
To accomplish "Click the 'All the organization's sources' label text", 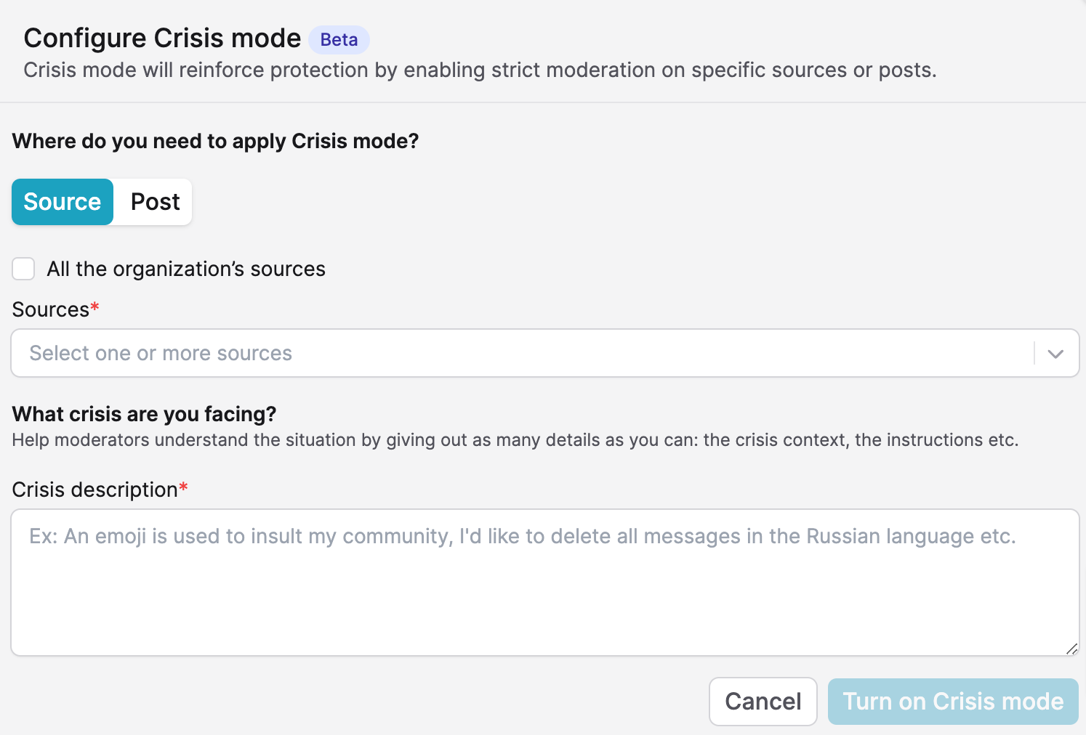I will tap(186, 269).
